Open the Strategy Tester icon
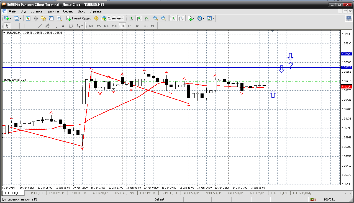Screen dimensions: 354x203 (59, 18)
